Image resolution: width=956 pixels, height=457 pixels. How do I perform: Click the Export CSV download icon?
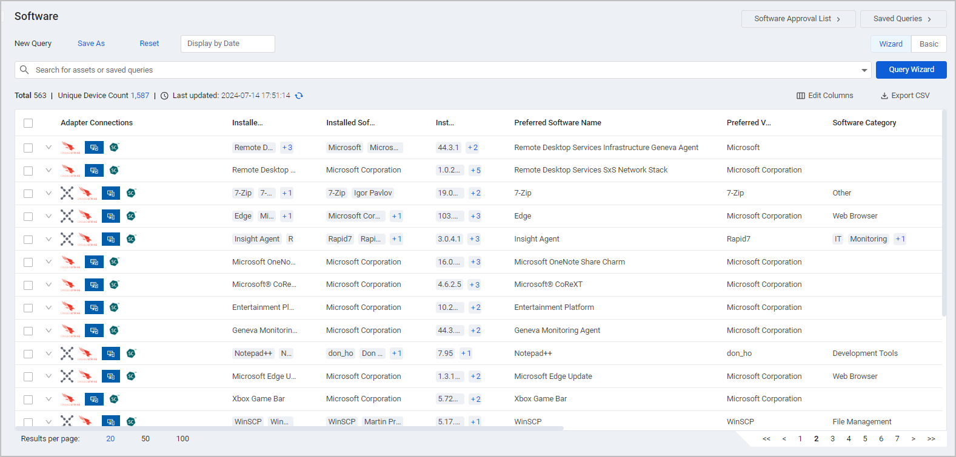tap(884, 96)
